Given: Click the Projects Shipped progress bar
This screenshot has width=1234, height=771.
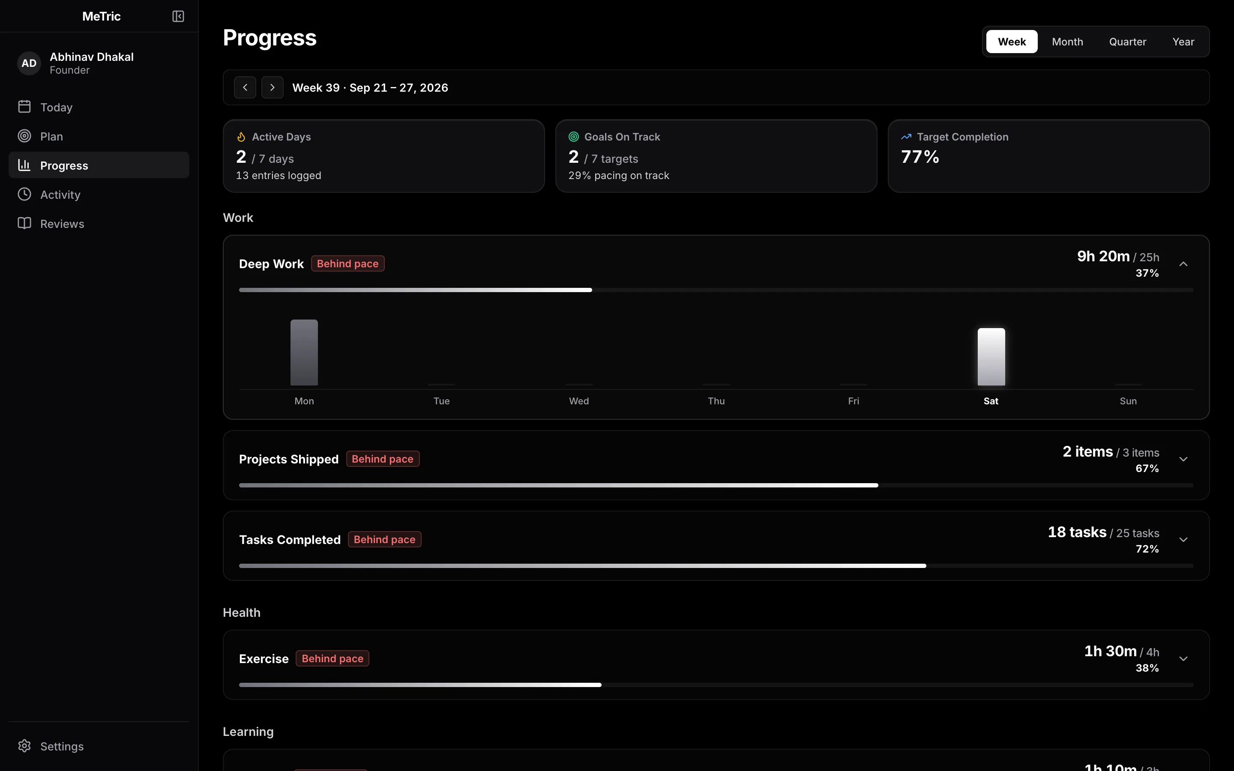Looking at the screenshot, I should pos(716,485).
